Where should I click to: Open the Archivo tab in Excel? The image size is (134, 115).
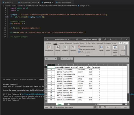pos(49,43)
